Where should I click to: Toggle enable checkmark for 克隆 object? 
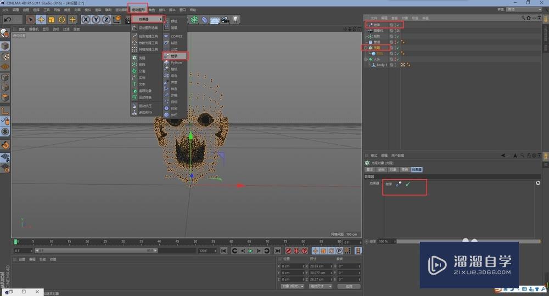[398, 48]
